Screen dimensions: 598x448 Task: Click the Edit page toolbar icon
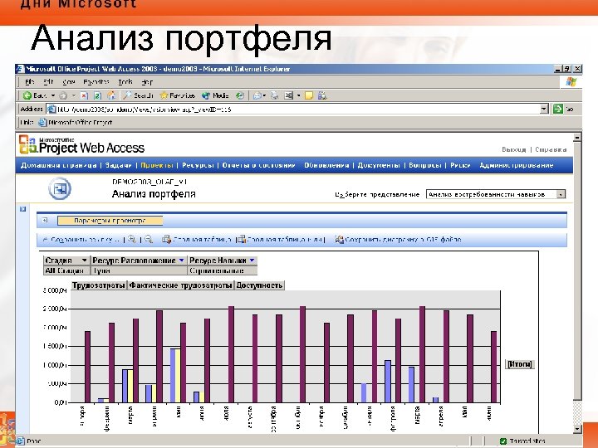[x=289, y=95]
